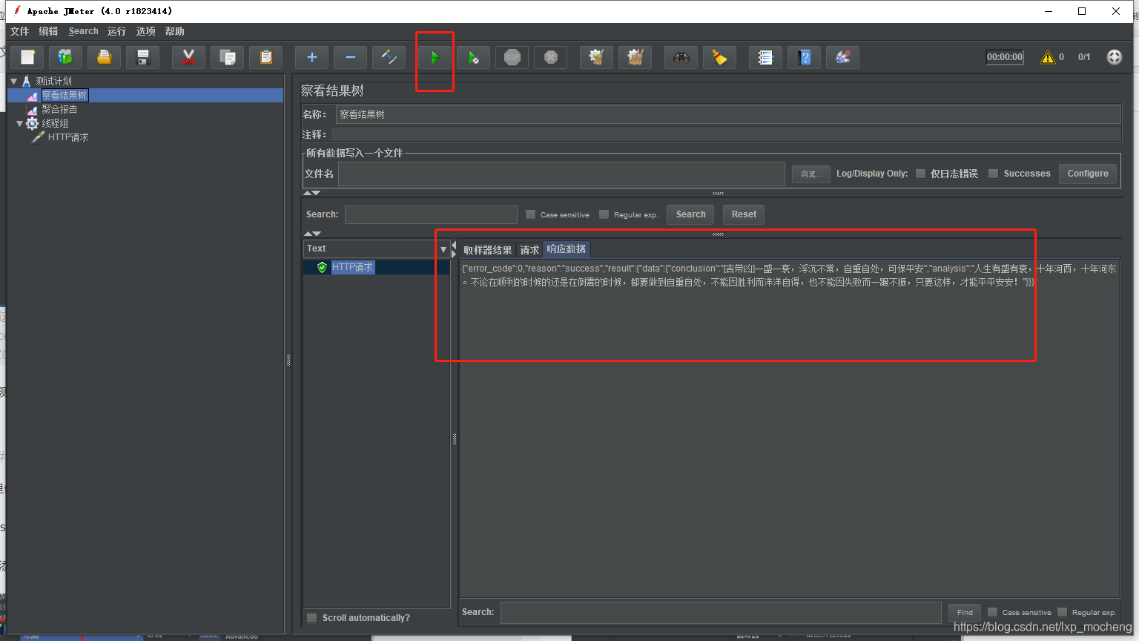The image size is (1139, 641).
Task: Switch to the 取样器结果 tab
Action: (487, 250)
